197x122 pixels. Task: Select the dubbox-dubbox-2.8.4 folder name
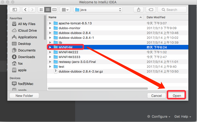[75, 33]
